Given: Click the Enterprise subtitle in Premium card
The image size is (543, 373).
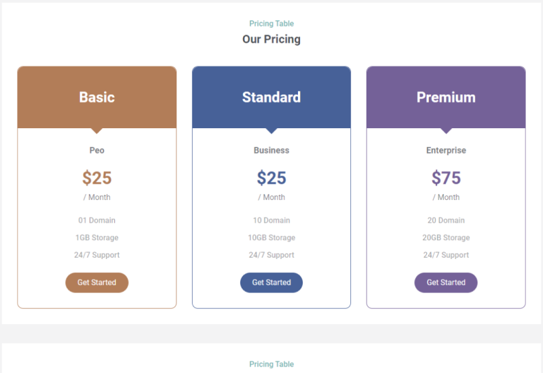Looking at the screenshot, I should click(x=446, y=150).
